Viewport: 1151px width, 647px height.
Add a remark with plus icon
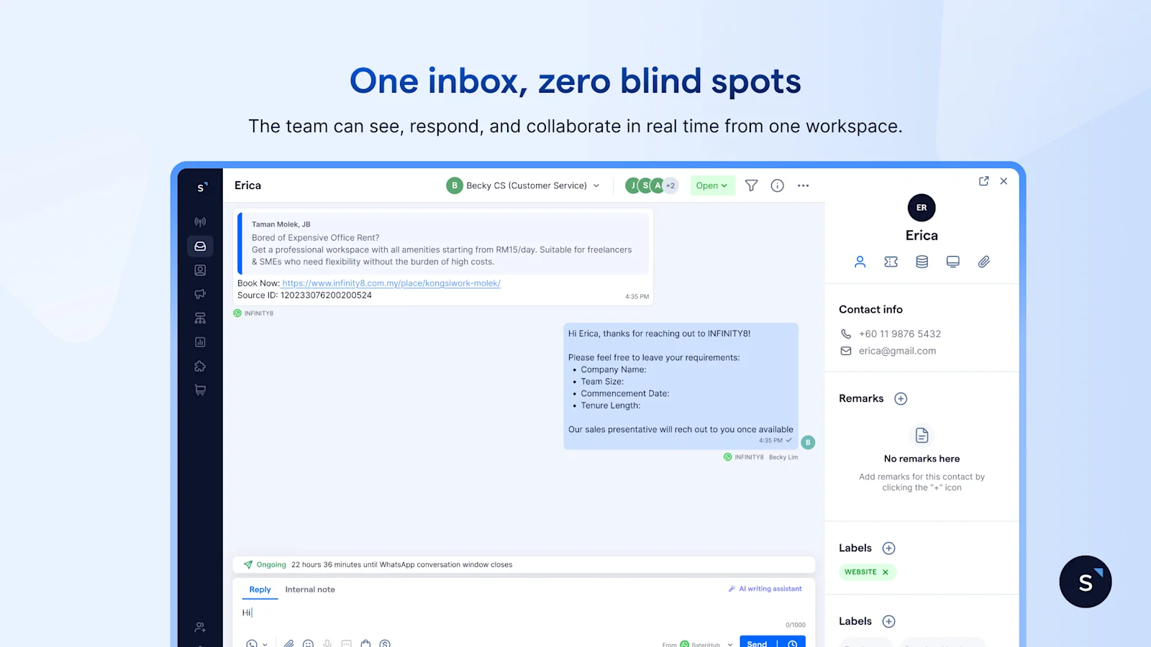point(901,398)
